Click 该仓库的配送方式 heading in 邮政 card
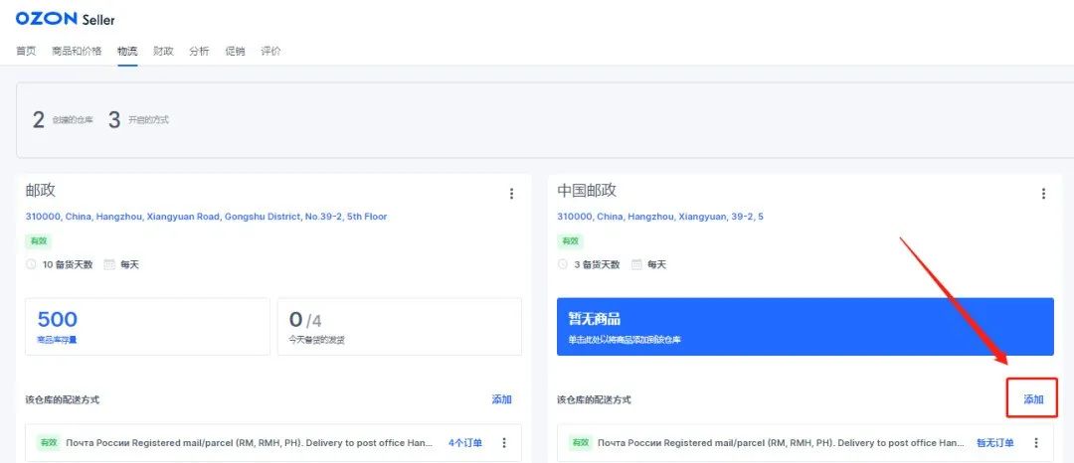This screenshot has width=1074, height=463. (x=63, y=400)
